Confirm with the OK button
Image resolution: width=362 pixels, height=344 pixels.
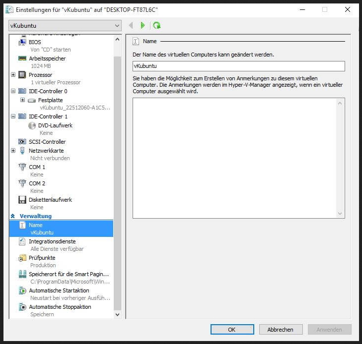pos(232,330)
